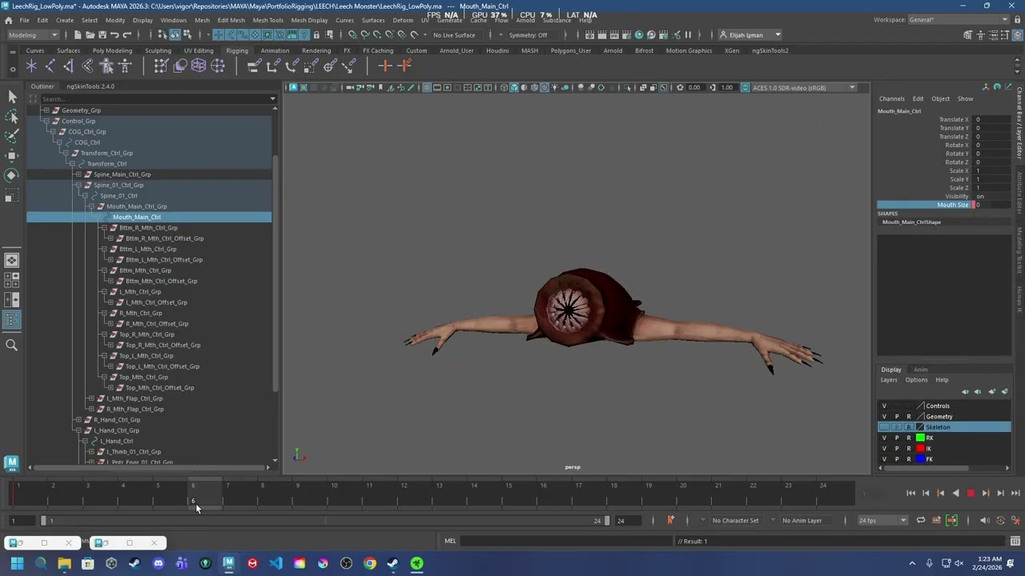1025x576 pixels.
Task: Open Channel Box Channels menu
Action: [x=891, y=99]
